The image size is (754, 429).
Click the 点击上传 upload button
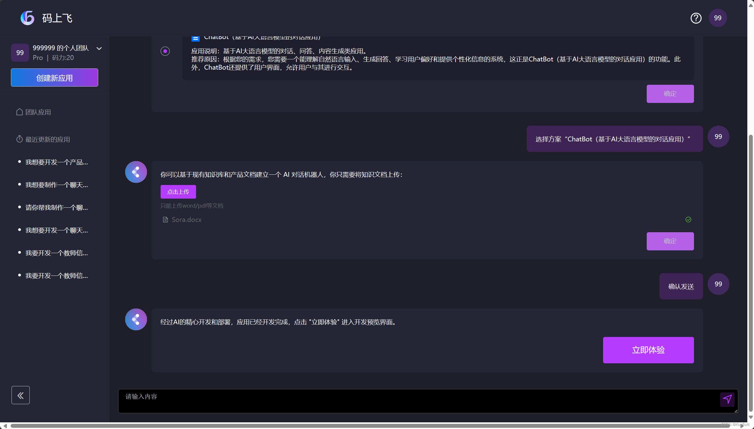[x=178, y=192]
